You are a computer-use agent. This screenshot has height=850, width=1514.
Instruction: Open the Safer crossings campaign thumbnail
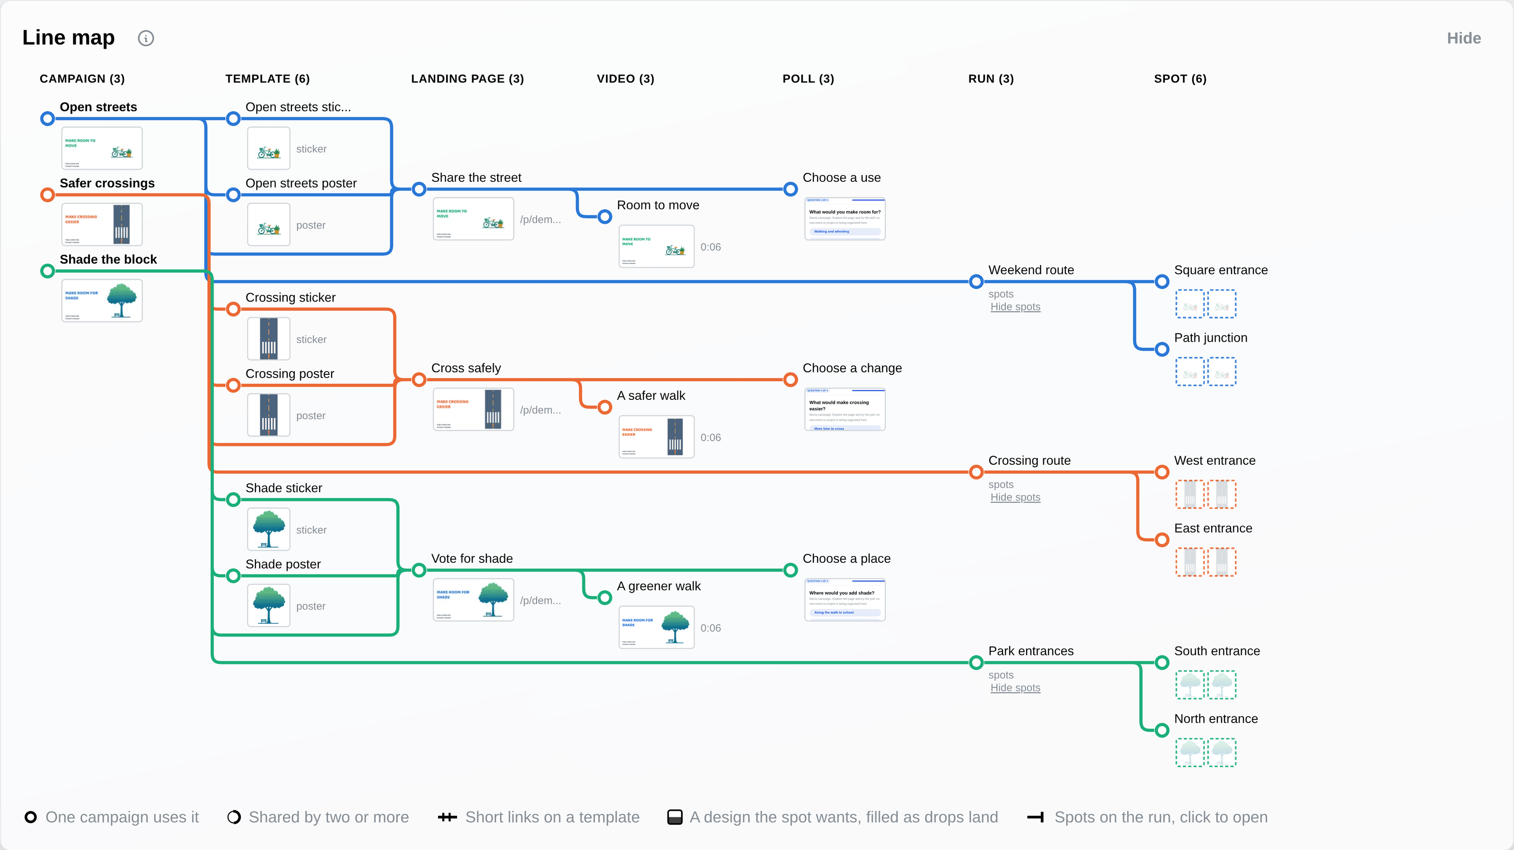click(102, 224)
